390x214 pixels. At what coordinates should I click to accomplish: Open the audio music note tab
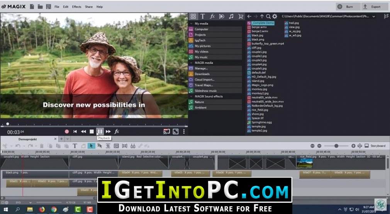pos(231,16)
